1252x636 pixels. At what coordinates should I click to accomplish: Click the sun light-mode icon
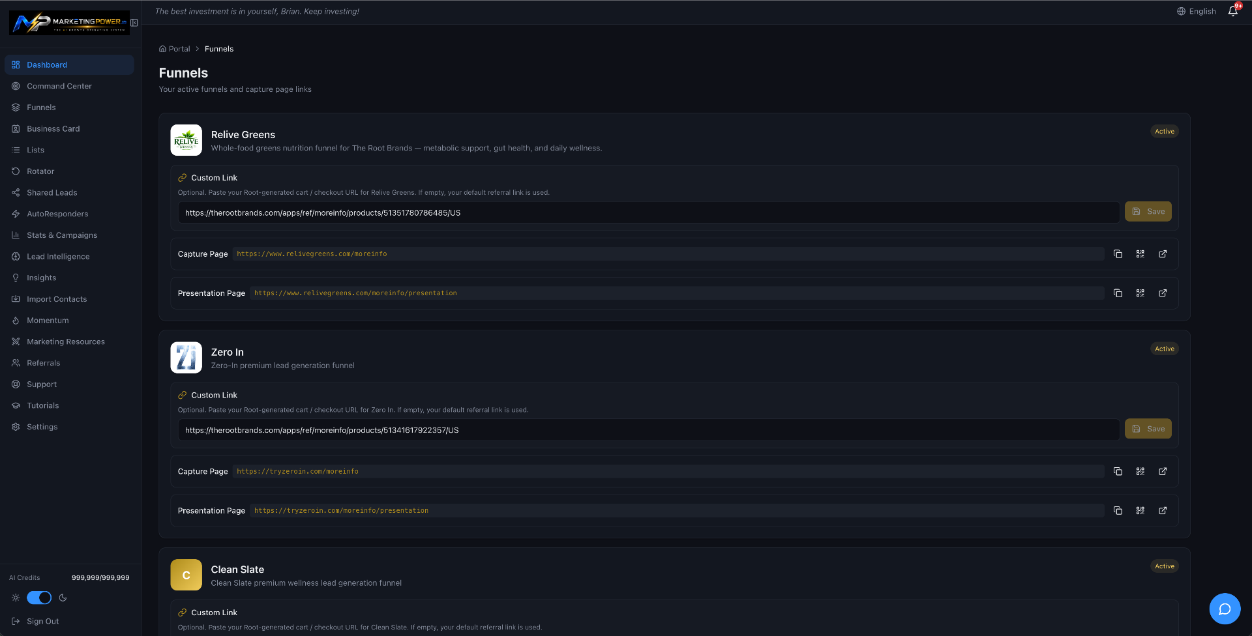click(16, 598)
